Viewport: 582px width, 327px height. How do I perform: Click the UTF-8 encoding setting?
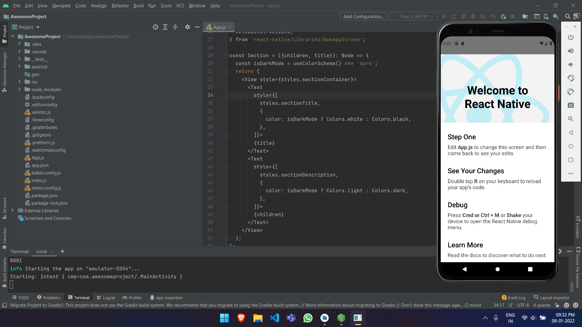pos(523,305)
